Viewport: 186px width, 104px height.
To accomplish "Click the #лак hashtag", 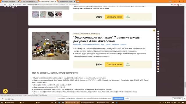I will (x=103, y=44).
